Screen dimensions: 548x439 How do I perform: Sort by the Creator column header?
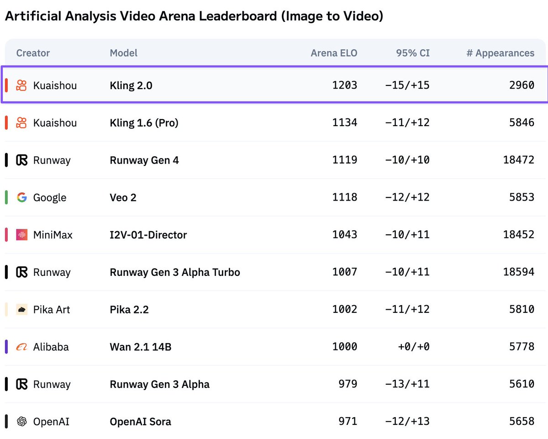pyautogui.click(x=32, y=53)
